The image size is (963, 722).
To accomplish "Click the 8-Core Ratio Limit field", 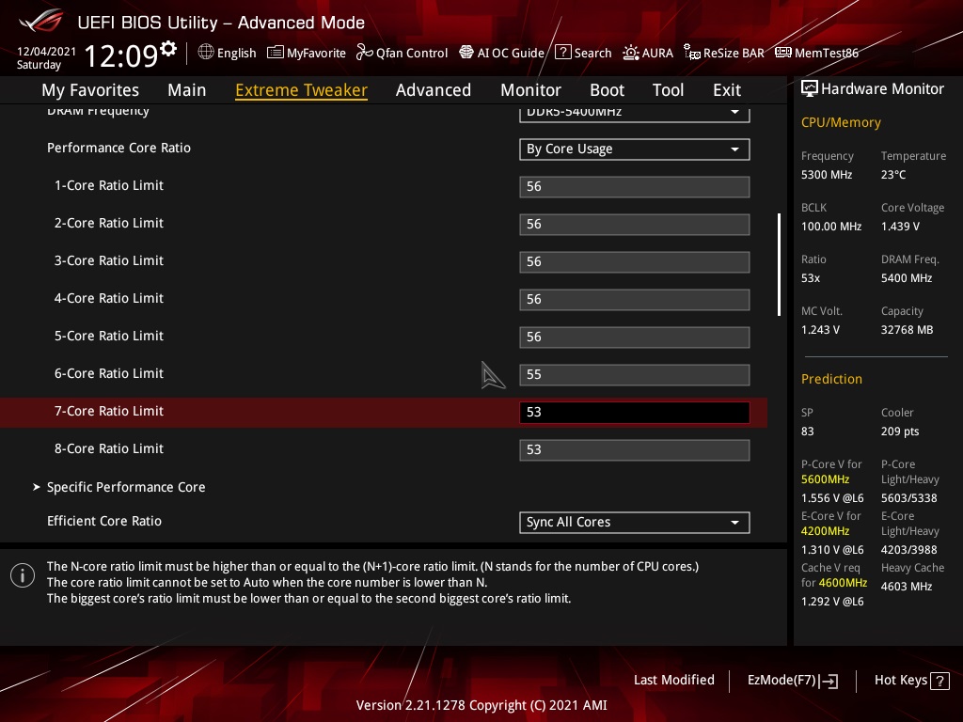I will [635, 450].
